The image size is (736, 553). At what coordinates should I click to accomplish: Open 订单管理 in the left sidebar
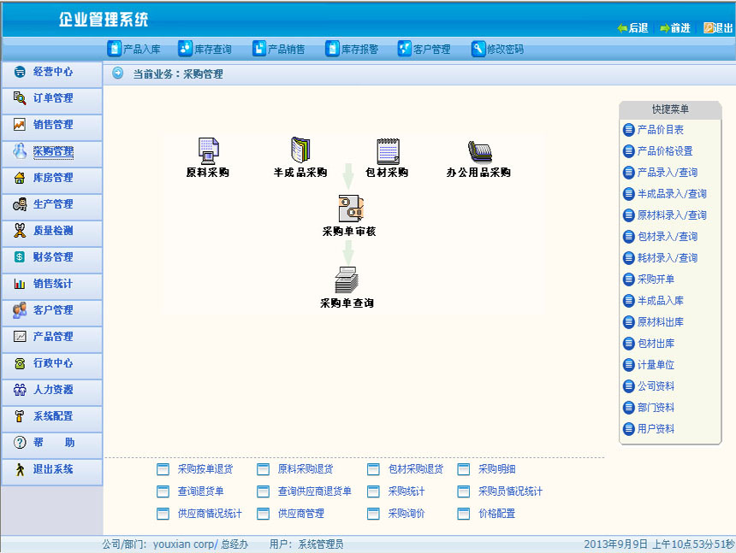[x=52, y=98]
